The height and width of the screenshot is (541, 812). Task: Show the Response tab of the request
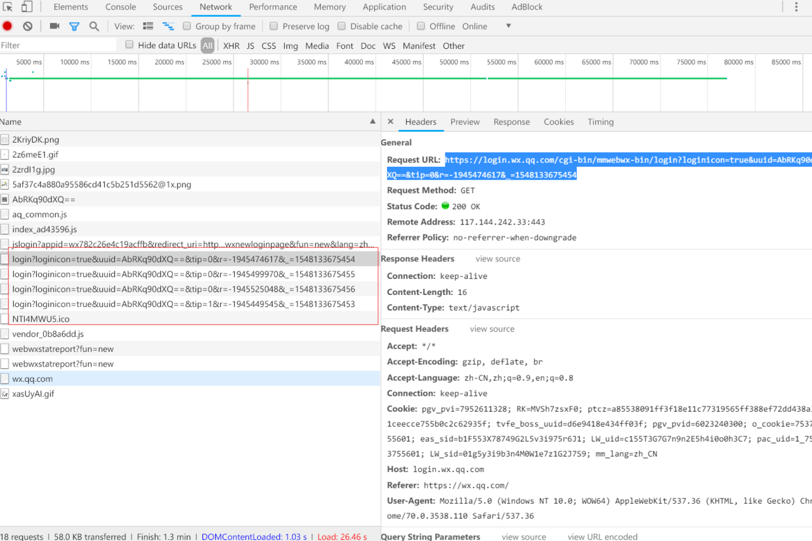pos(511,122)
